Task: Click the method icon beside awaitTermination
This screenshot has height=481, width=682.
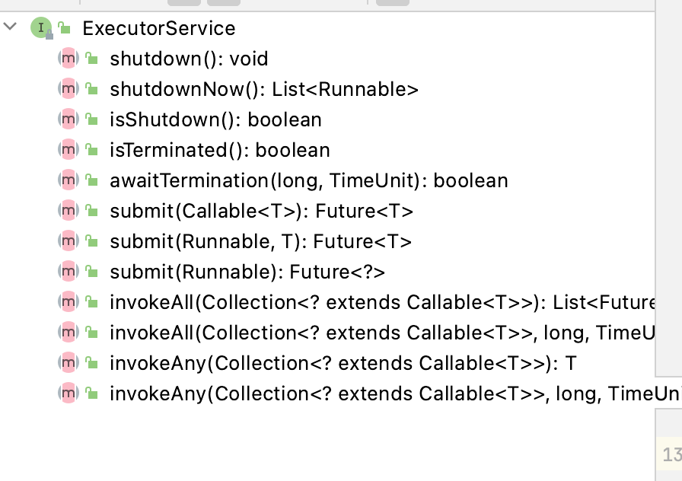Action: coord(68,180)
